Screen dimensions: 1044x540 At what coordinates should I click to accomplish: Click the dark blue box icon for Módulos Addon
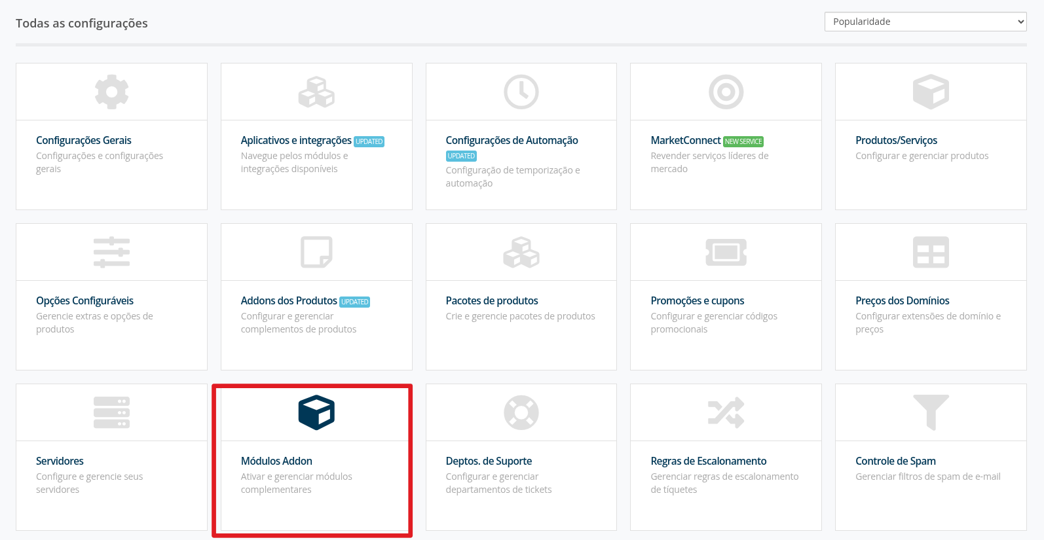[316, 412]
